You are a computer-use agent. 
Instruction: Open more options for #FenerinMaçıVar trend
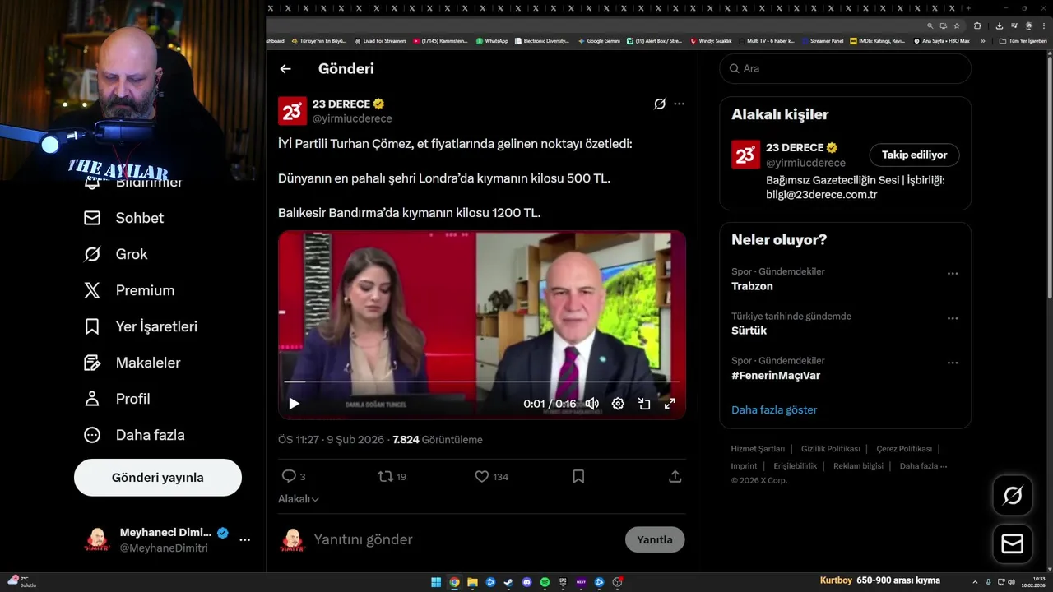[x=953, y=363]
